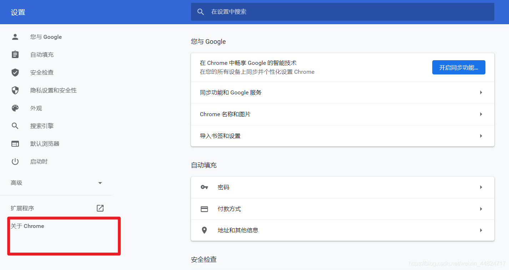509x270 pixels.
Task: Open 扩展程序 link in sidebar
Action: (x=22, y=208)
